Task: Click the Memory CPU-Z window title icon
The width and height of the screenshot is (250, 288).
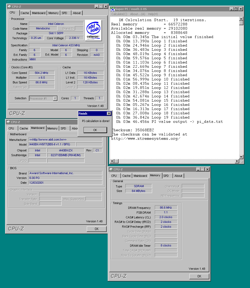Action: point(111,169)
